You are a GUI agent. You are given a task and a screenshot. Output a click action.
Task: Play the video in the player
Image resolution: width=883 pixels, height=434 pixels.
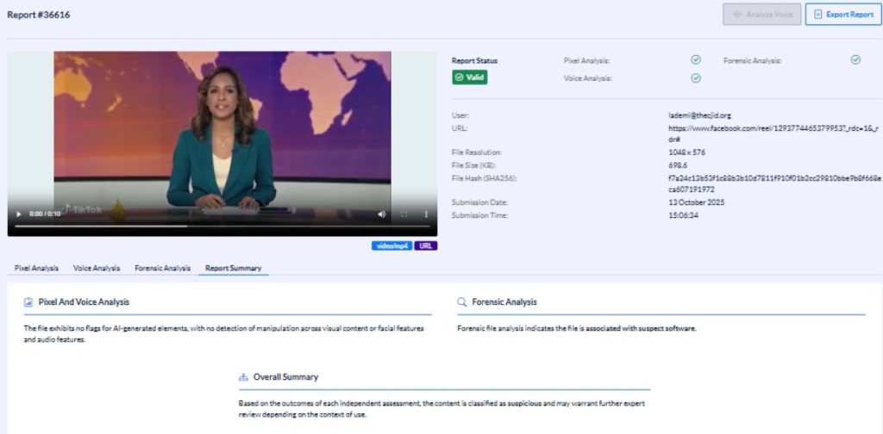tap(19, 214)
